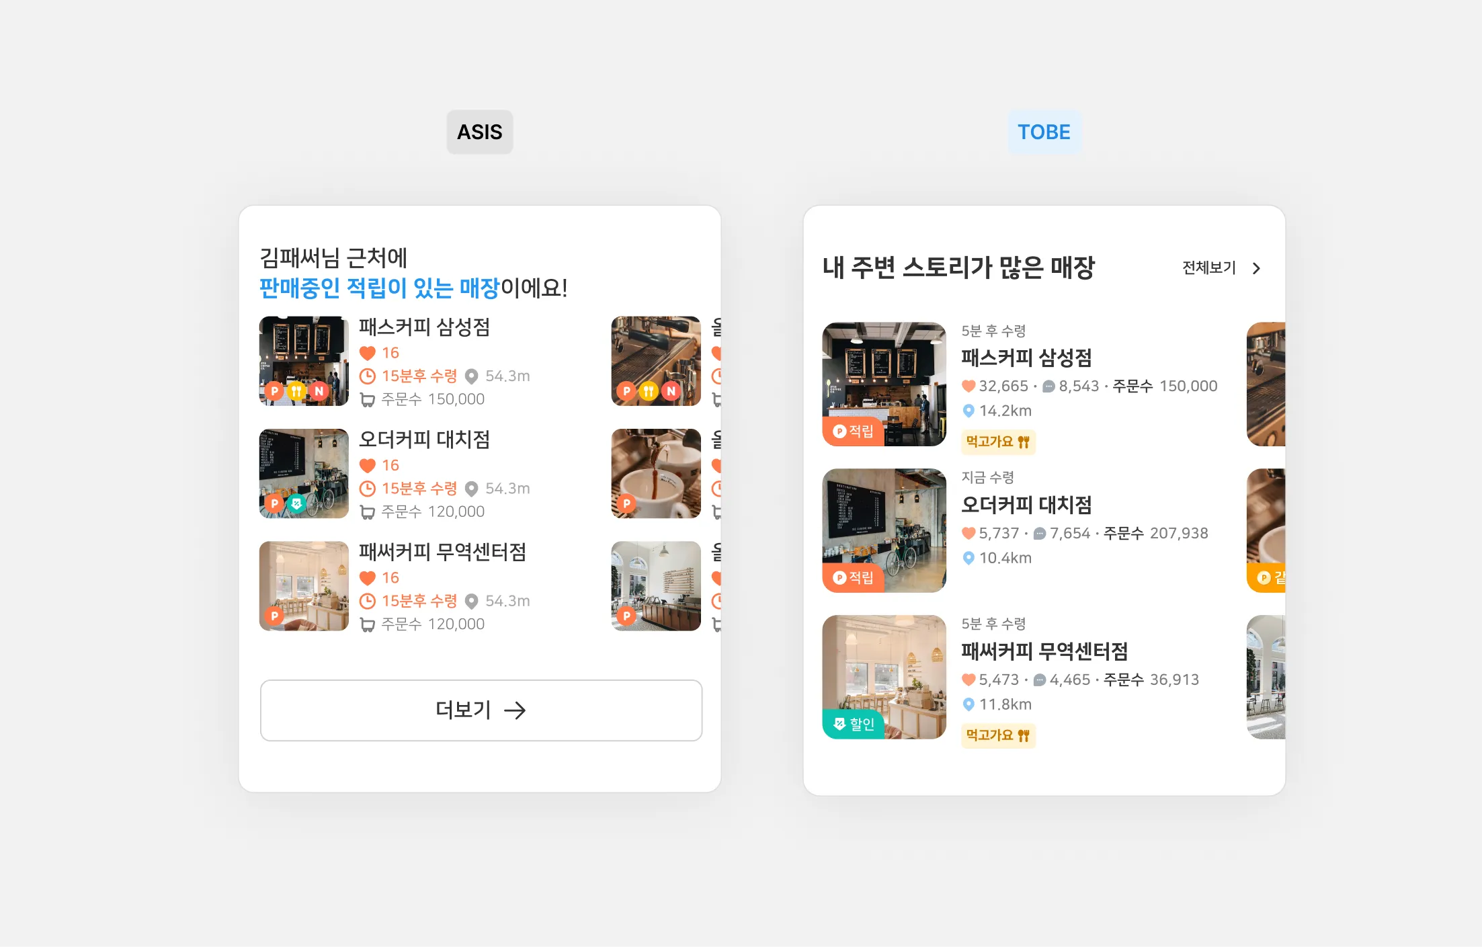1482x947 pixels.
Task: Click heart icon beside 32,665 likes
Action: 968,386
